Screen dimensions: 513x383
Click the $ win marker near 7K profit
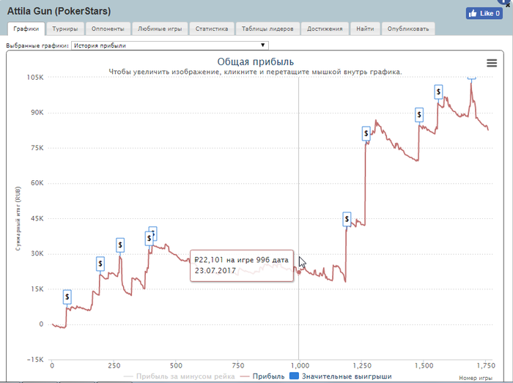[x=67, y=297]
